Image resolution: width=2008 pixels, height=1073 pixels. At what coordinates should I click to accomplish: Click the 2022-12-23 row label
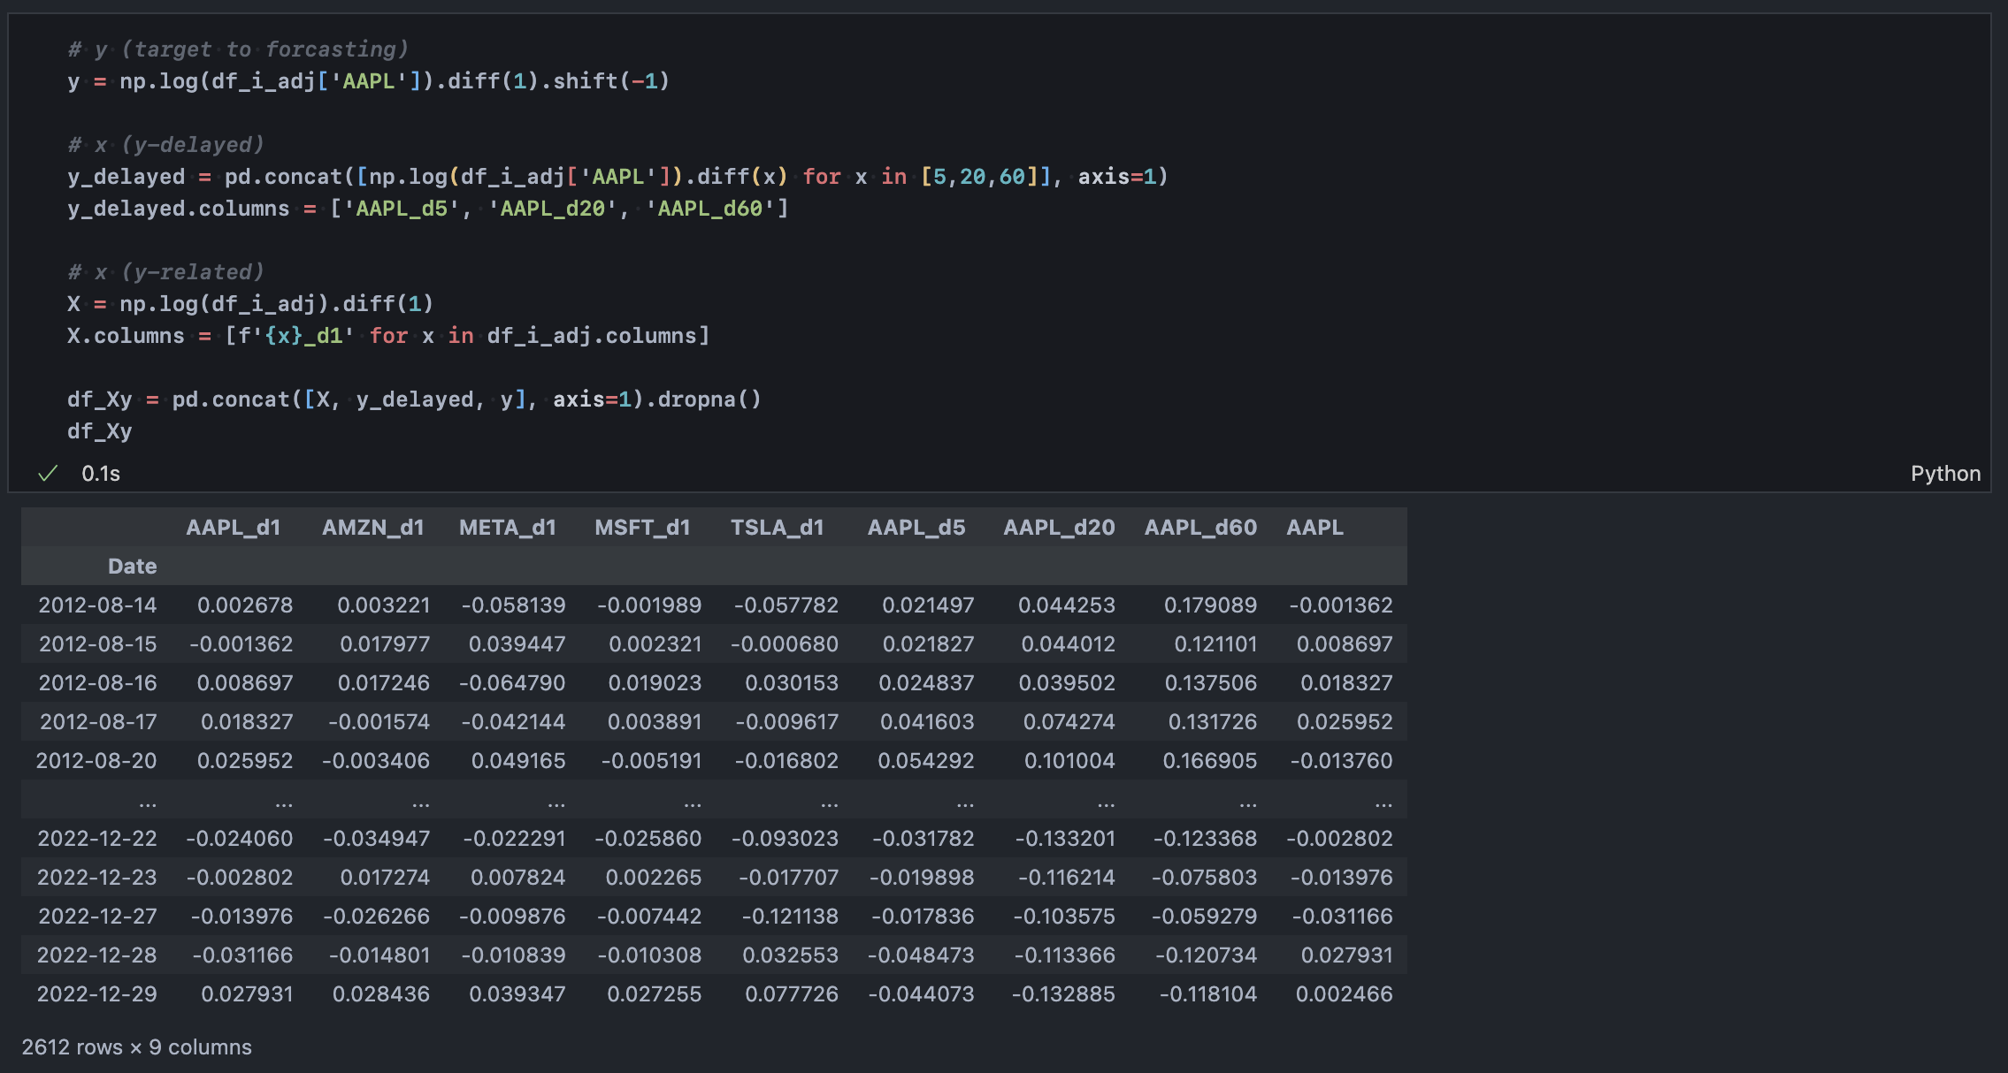[97, 878]
